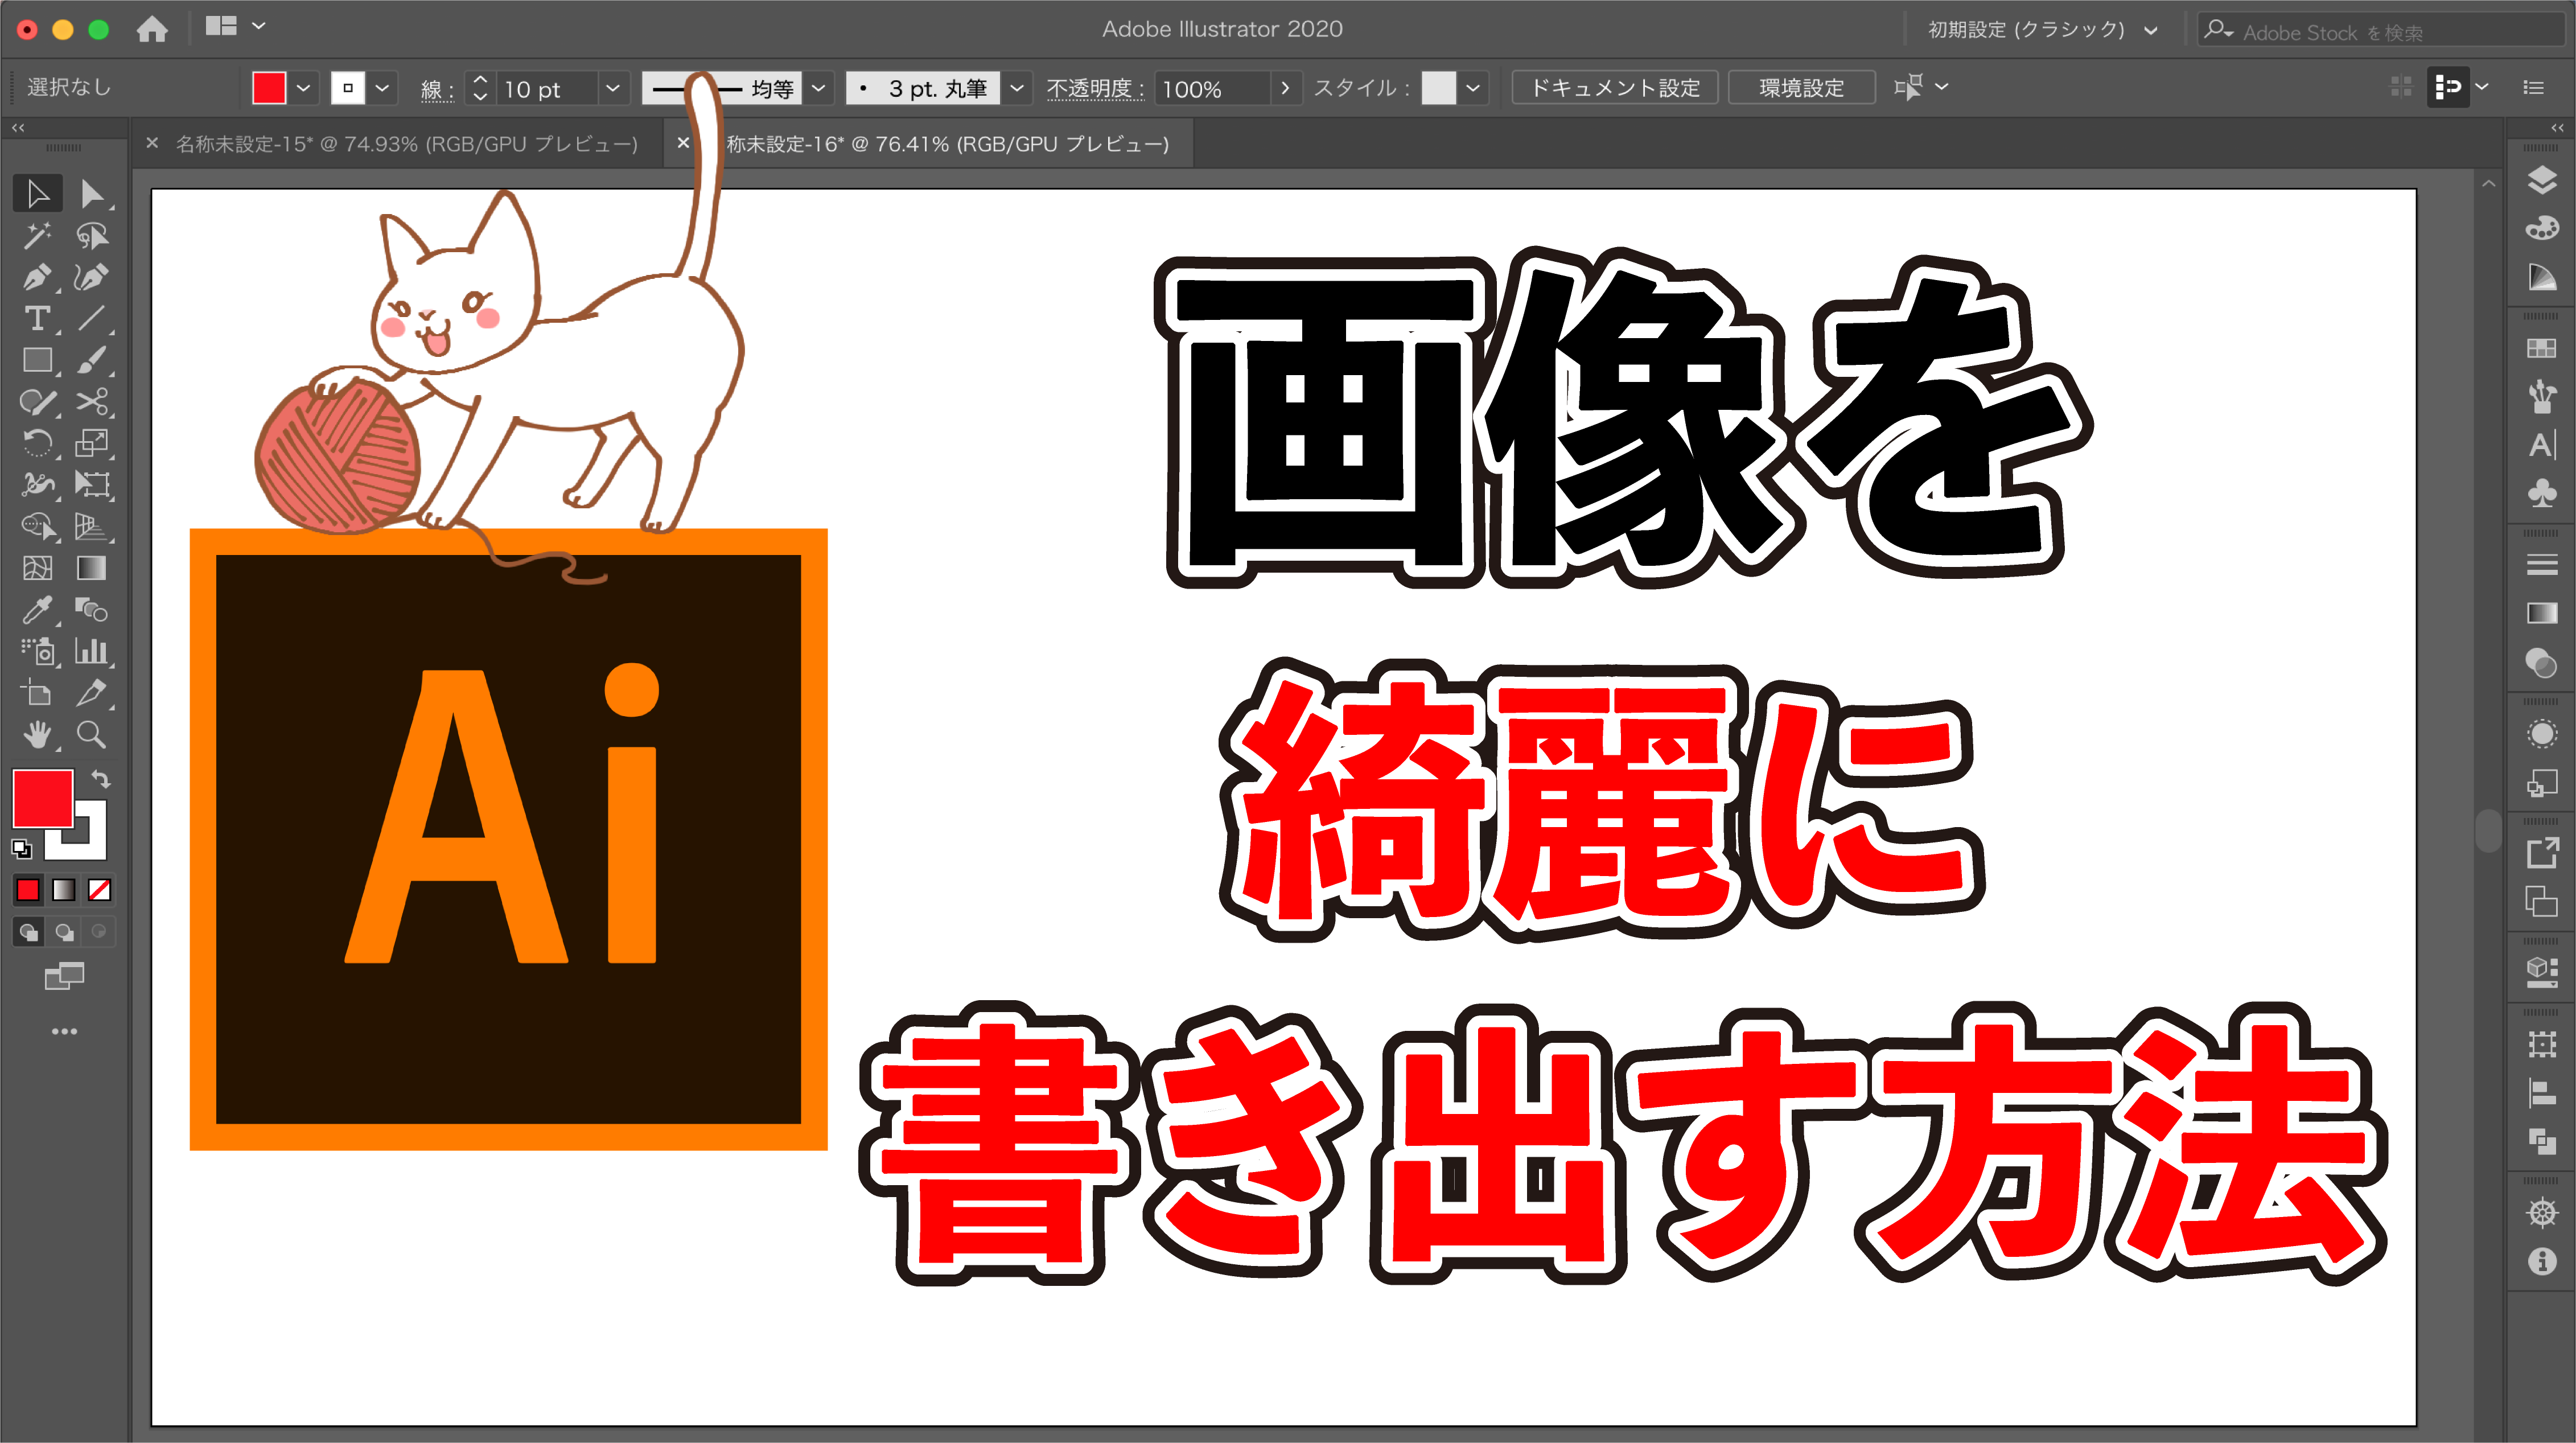
Task: Click the large red fill swatch
Action: (43, 798)
